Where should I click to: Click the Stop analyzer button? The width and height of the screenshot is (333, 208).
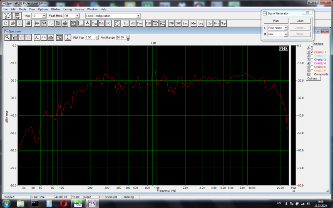pos(17,16)
